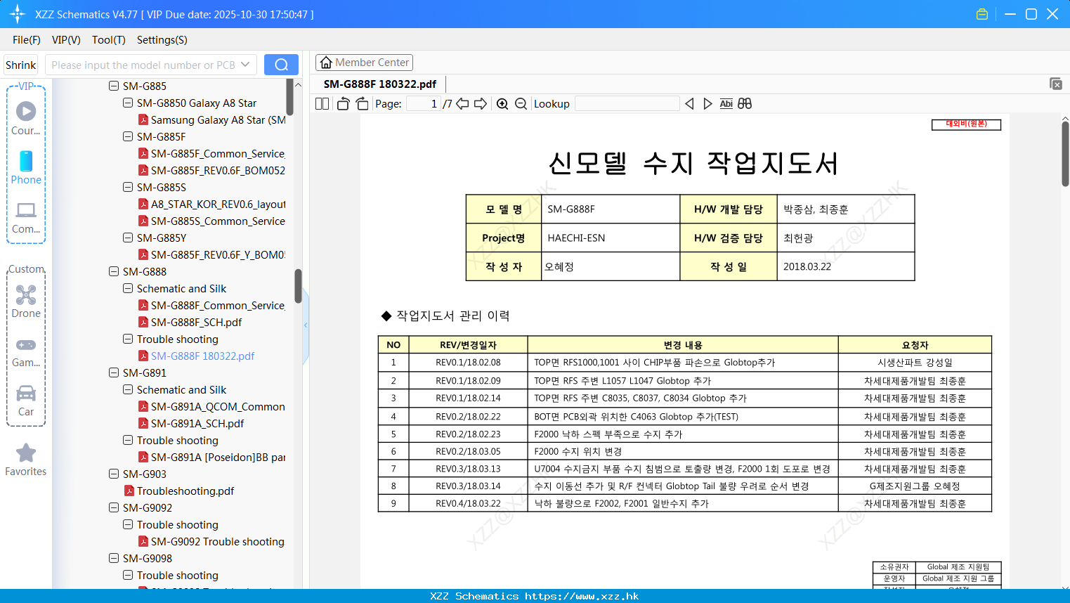Click the yellow VIP bag icon
This screenshot has width=1070, height=603.
click(982, 14)
